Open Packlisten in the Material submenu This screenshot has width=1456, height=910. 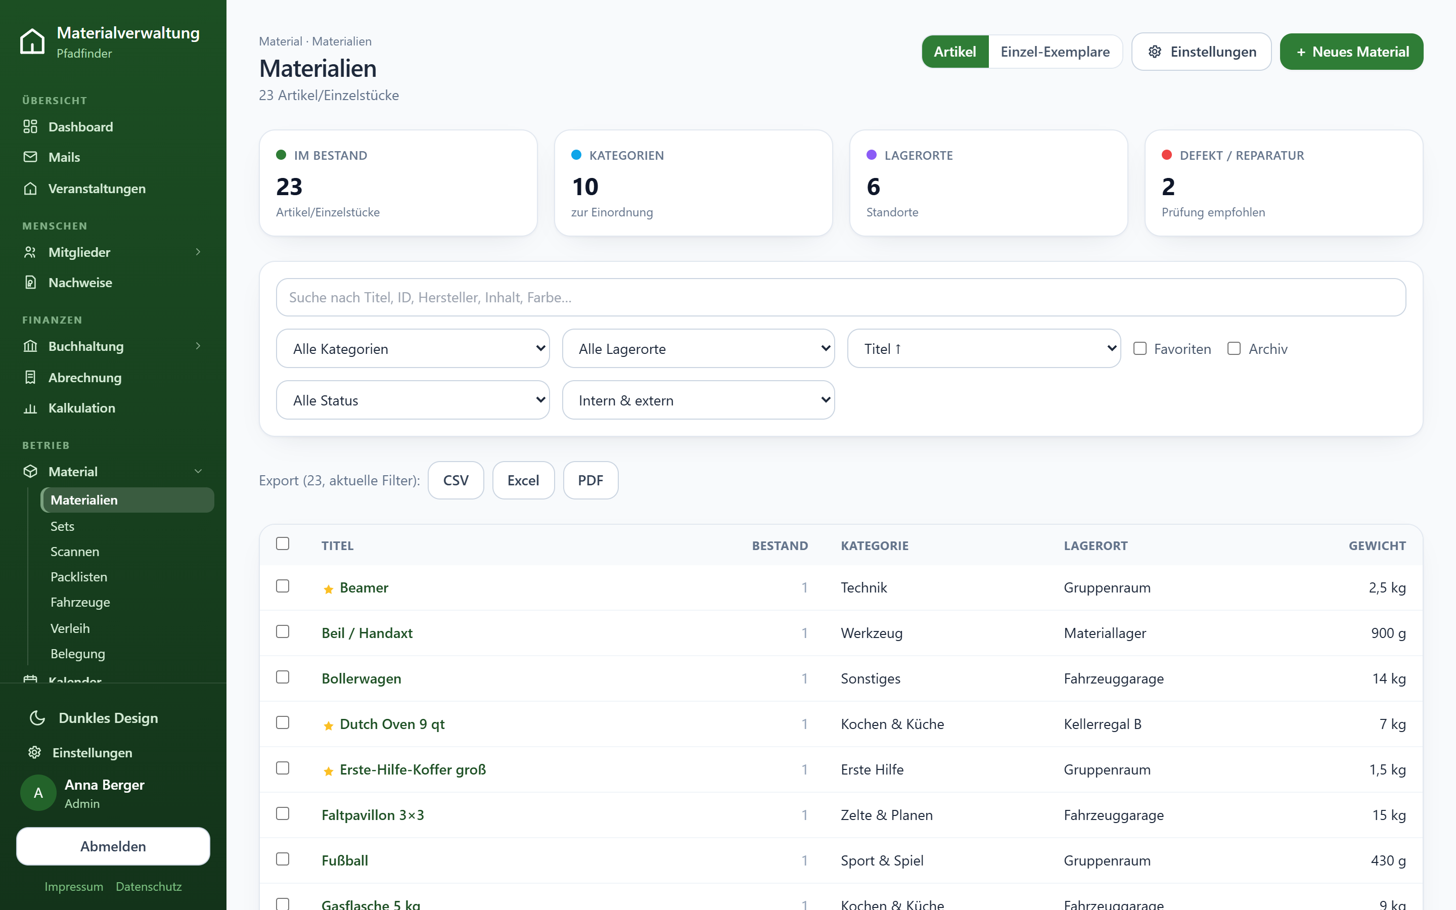click(79, 576)
